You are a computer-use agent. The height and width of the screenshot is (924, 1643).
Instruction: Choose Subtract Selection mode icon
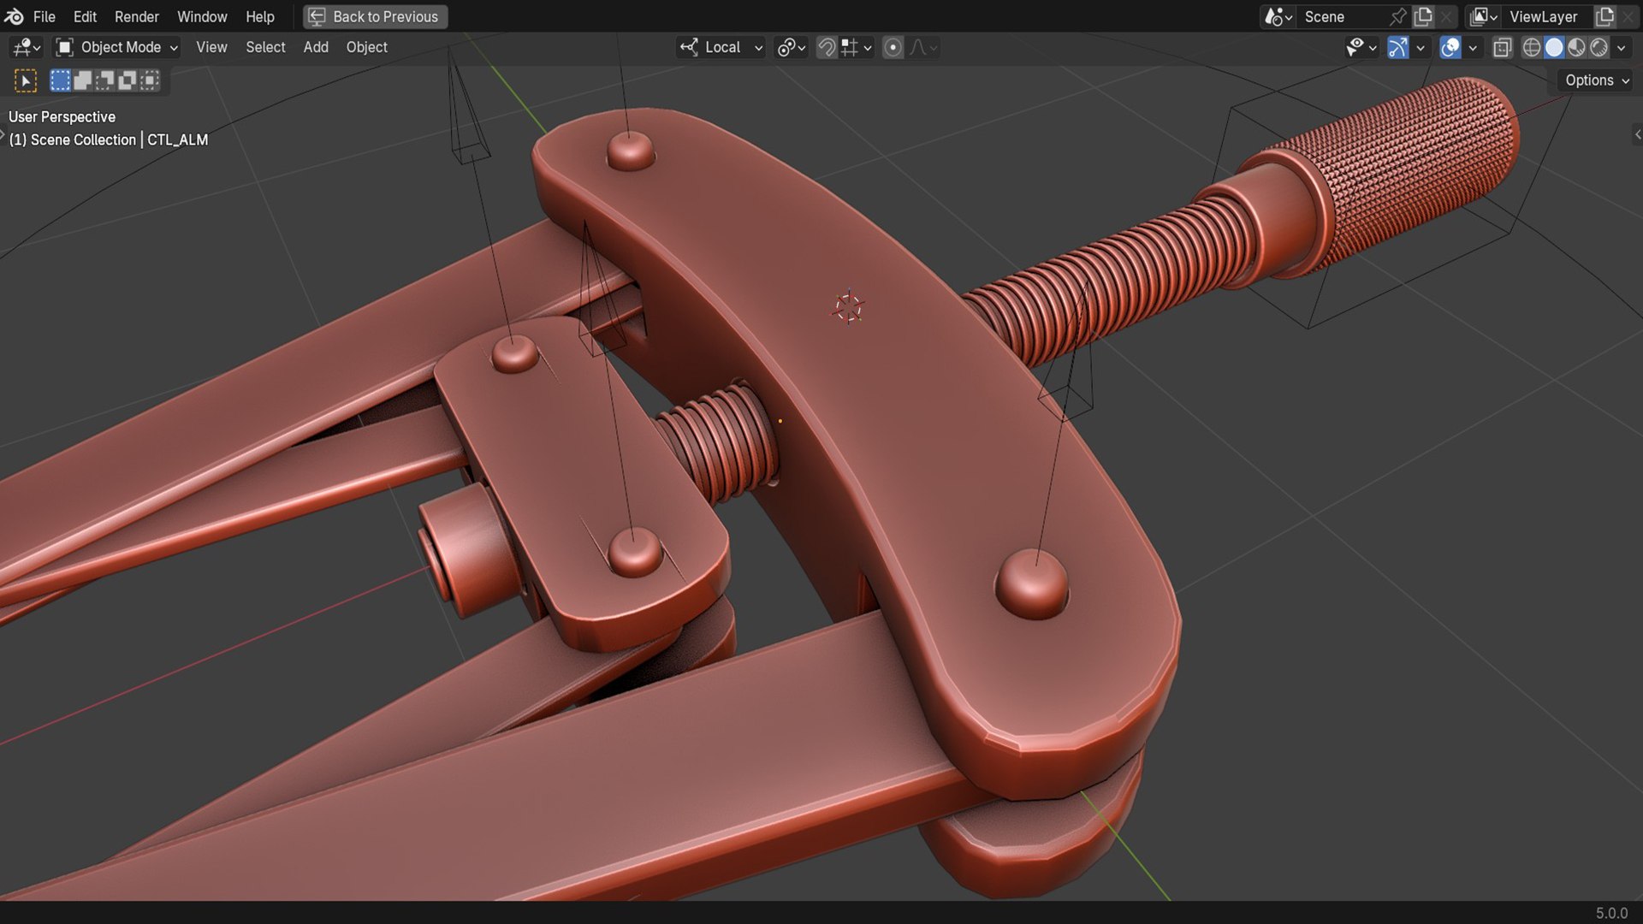(104, 80)
